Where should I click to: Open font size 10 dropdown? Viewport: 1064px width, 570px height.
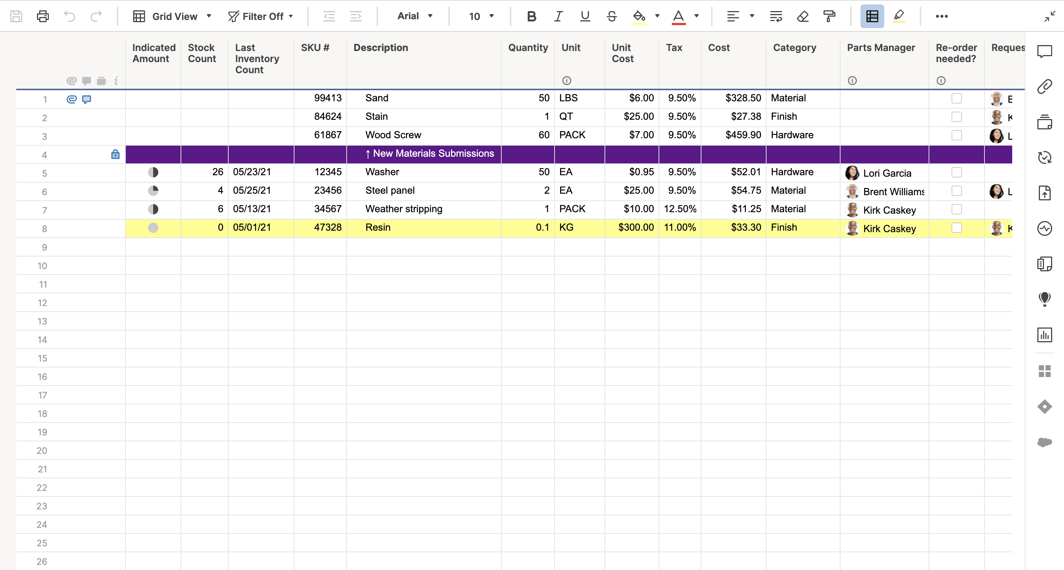point(481,17)
